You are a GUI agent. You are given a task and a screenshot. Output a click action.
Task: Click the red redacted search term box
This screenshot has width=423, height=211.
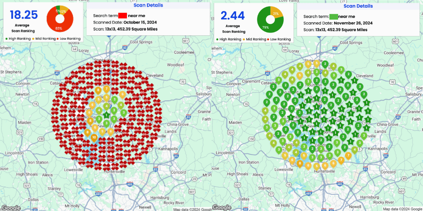[122, 16]
